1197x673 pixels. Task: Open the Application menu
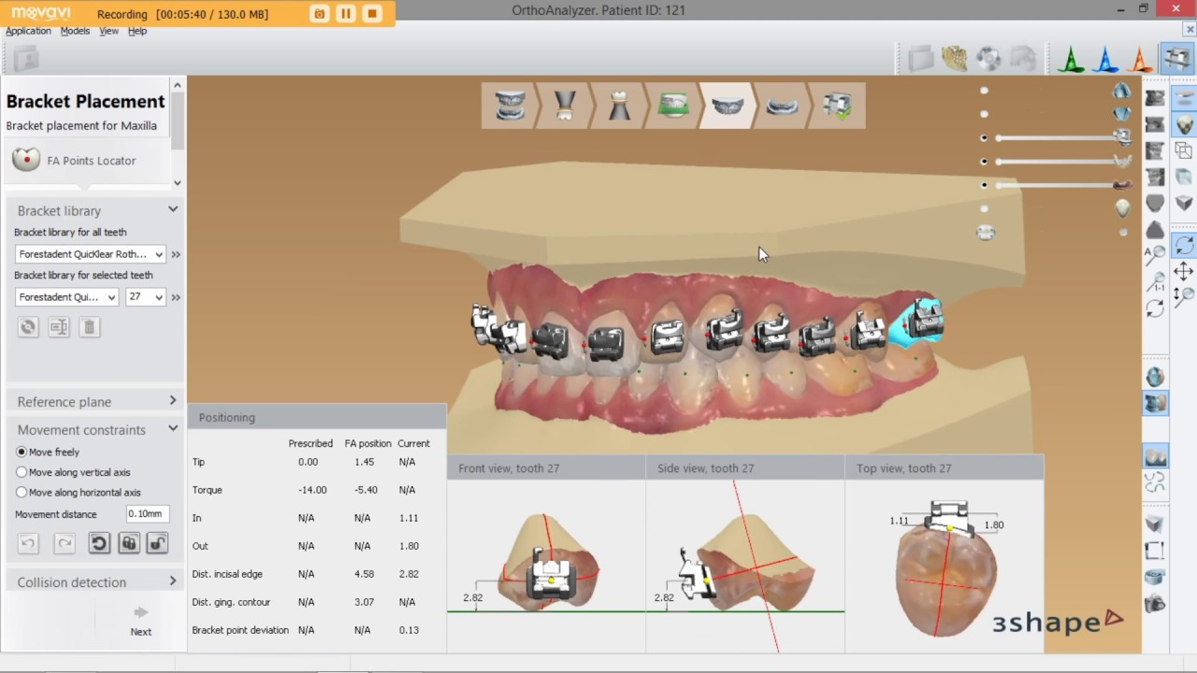(28, 31)
